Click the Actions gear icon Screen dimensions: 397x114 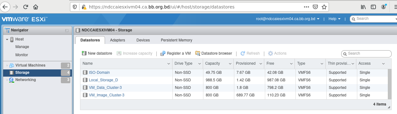270,53
